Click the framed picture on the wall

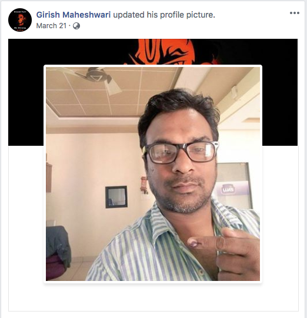coord(116,197)
